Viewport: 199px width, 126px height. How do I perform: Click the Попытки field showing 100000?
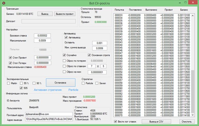pos(43,50)
